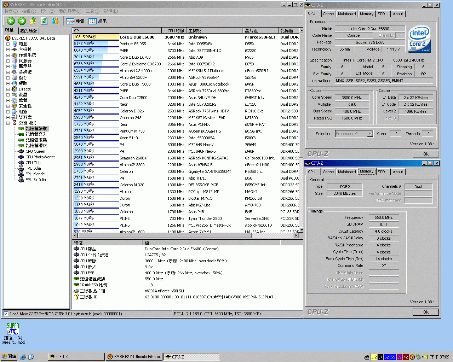Switch to the 我的最愛 sidebar tab

(28, 31)
